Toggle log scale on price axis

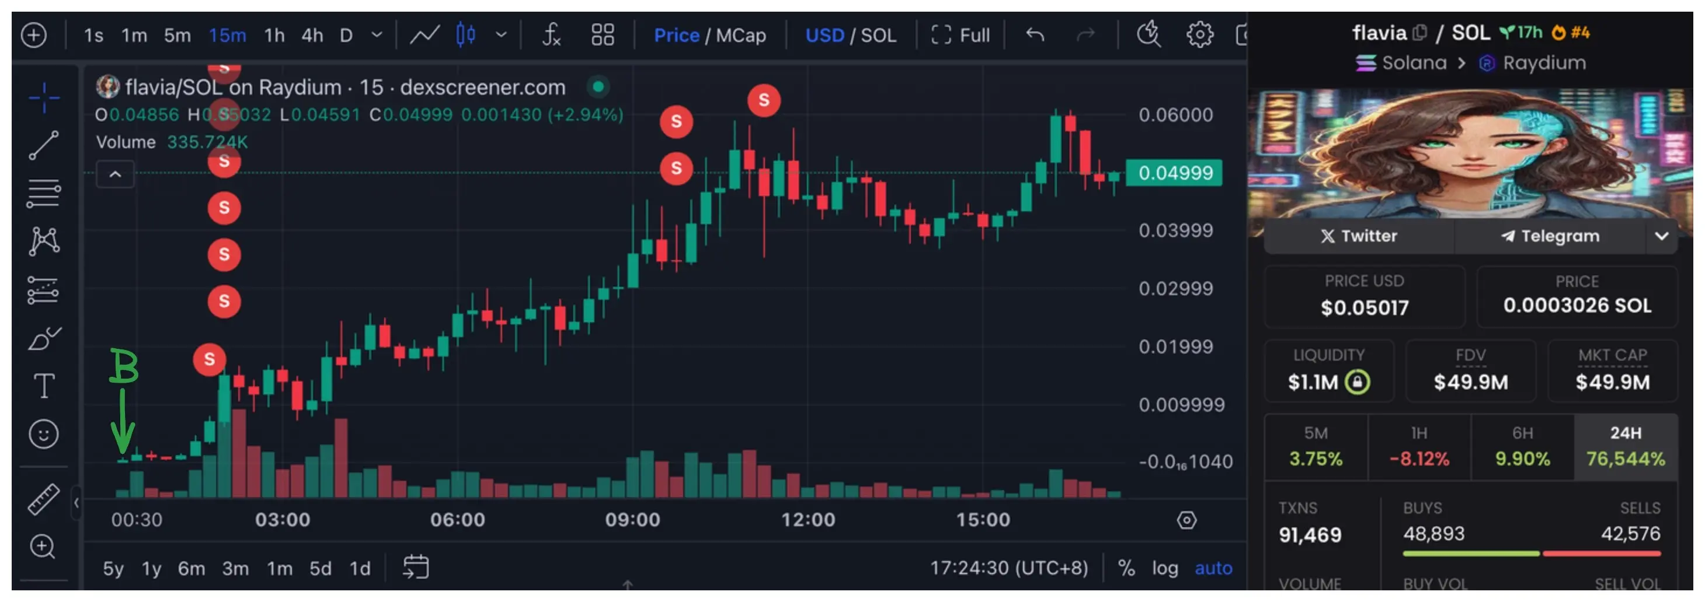pyautogui.click(x=1165, y=568)
